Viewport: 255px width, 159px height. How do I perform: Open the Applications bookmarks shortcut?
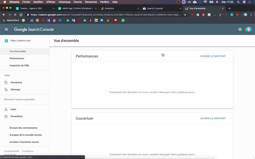(11, 20)
